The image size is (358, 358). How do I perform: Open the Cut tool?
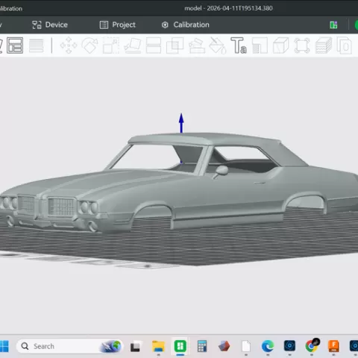(154, 45)
